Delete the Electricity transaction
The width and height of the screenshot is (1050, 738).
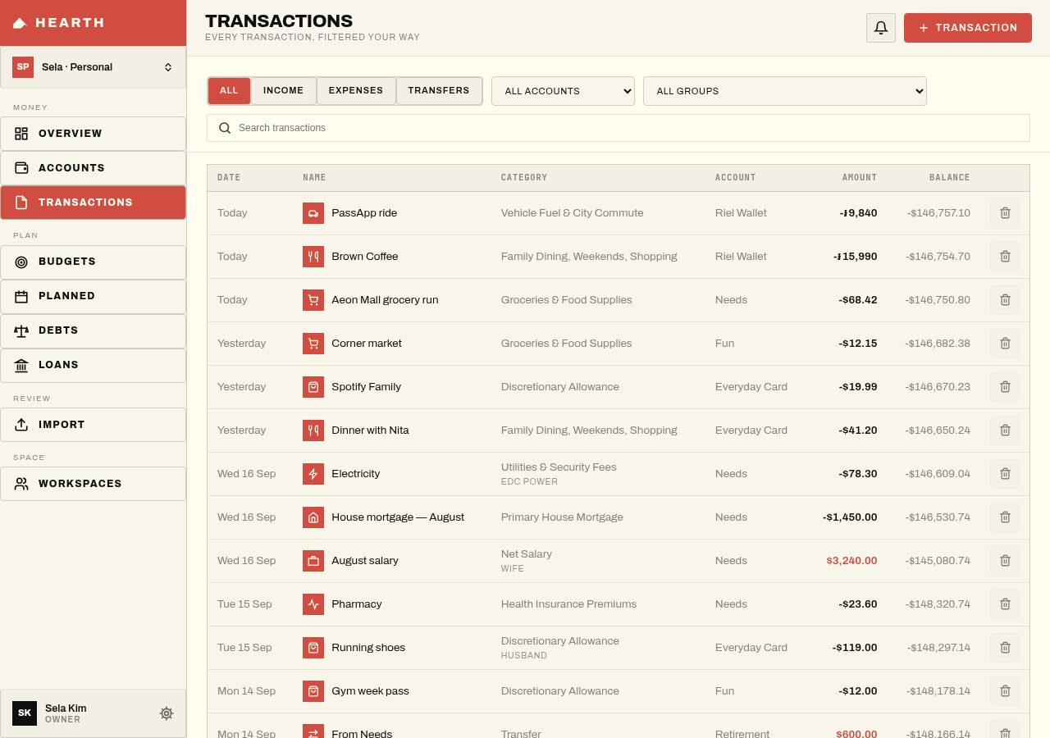point(1005,474)
